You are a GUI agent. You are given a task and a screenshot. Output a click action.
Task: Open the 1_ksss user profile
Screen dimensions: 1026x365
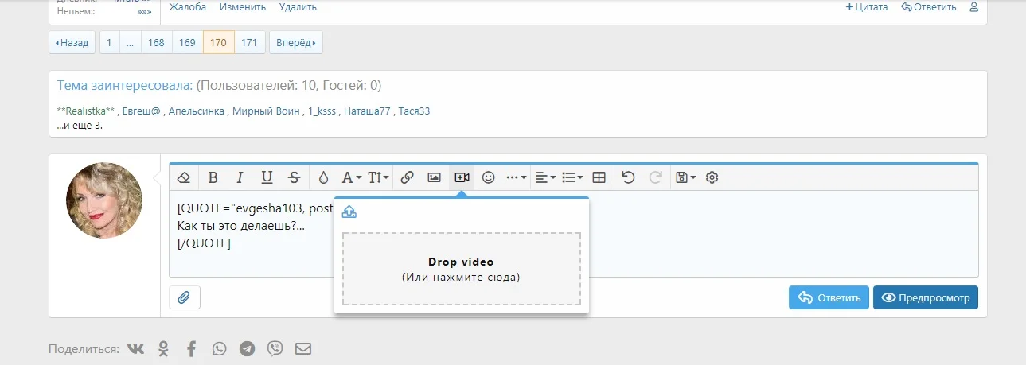(x=322, y=111)
